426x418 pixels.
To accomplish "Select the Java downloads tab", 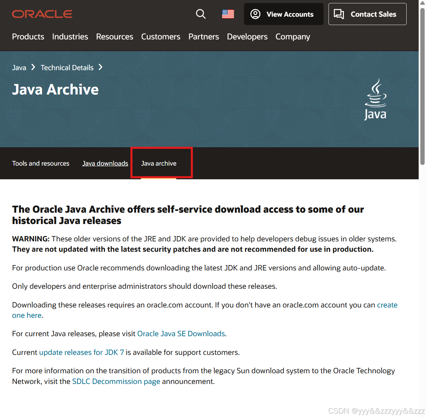I will pyautogui.click(x=105, y=163).
